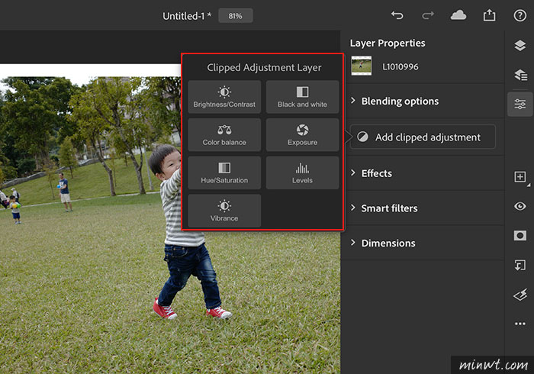
Task: Expand Blending options section
Action: (423, 102)
